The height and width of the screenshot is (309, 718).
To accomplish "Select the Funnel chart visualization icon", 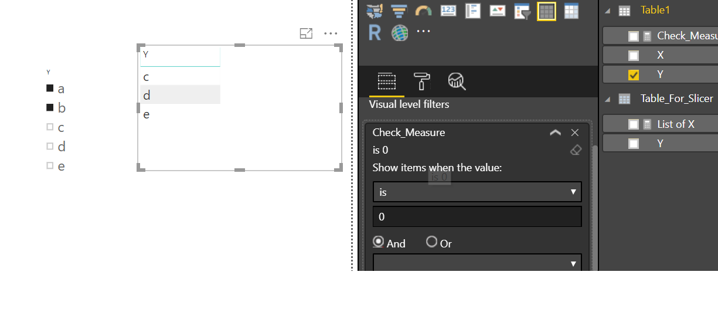I will point(399,11).
